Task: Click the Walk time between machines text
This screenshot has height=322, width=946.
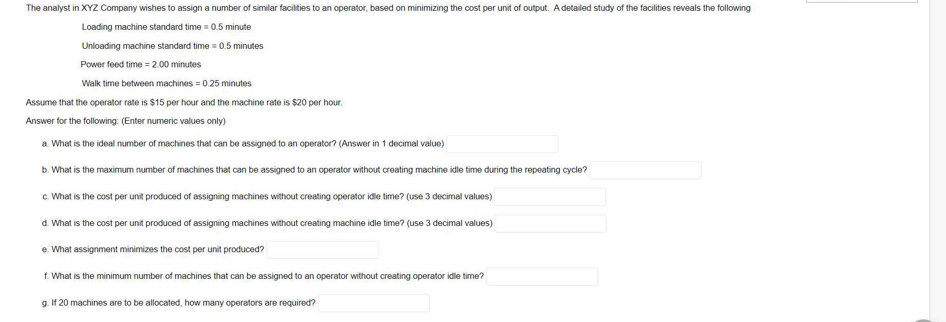Action: tap(166, 83)
